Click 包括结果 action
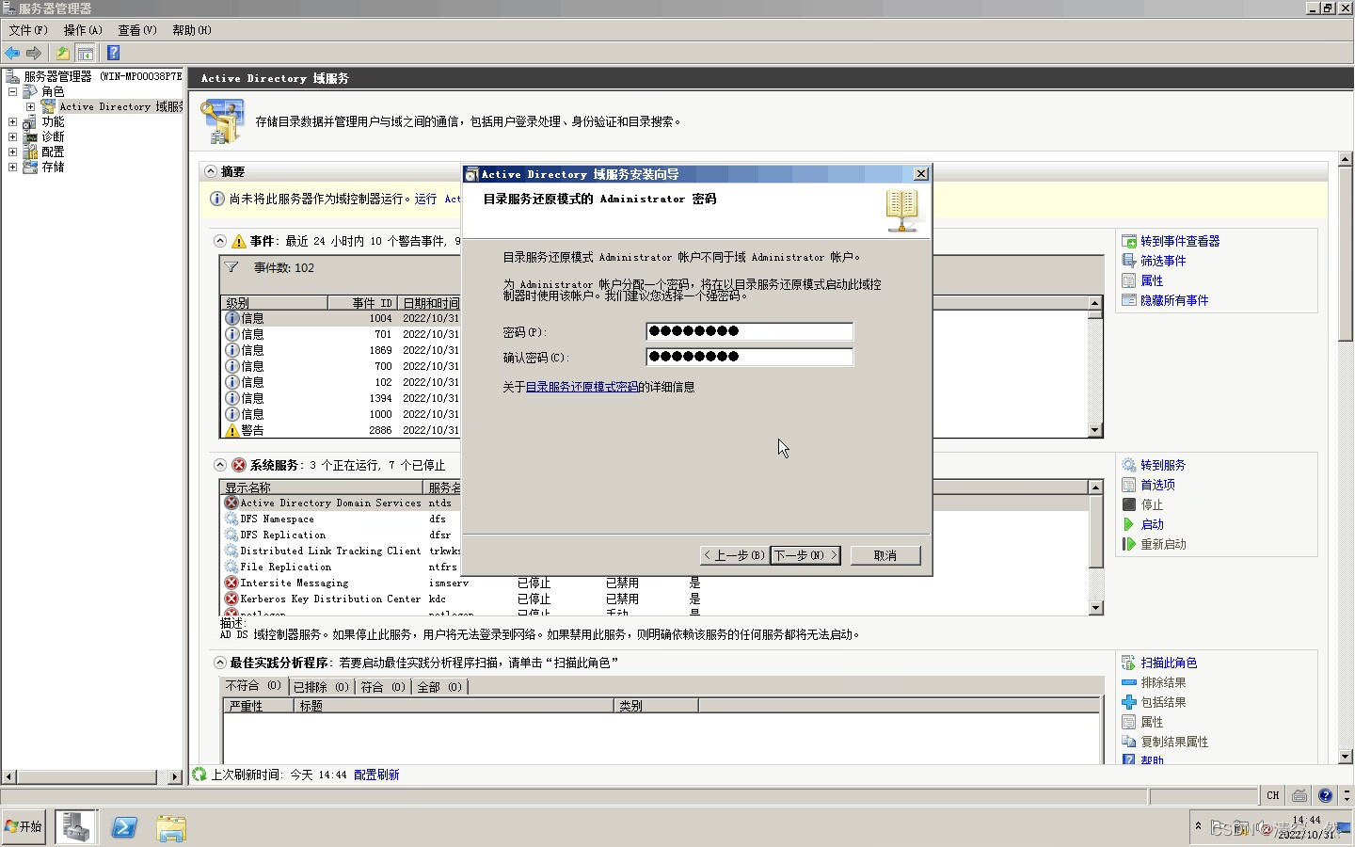1355x847 pixels. click(x=1163, y=702)
